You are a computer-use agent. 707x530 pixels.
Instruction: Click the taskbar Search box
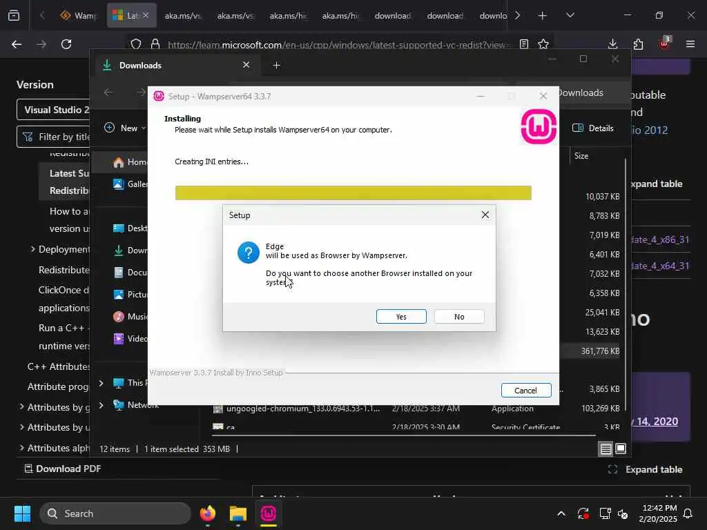tap(115, 513)
